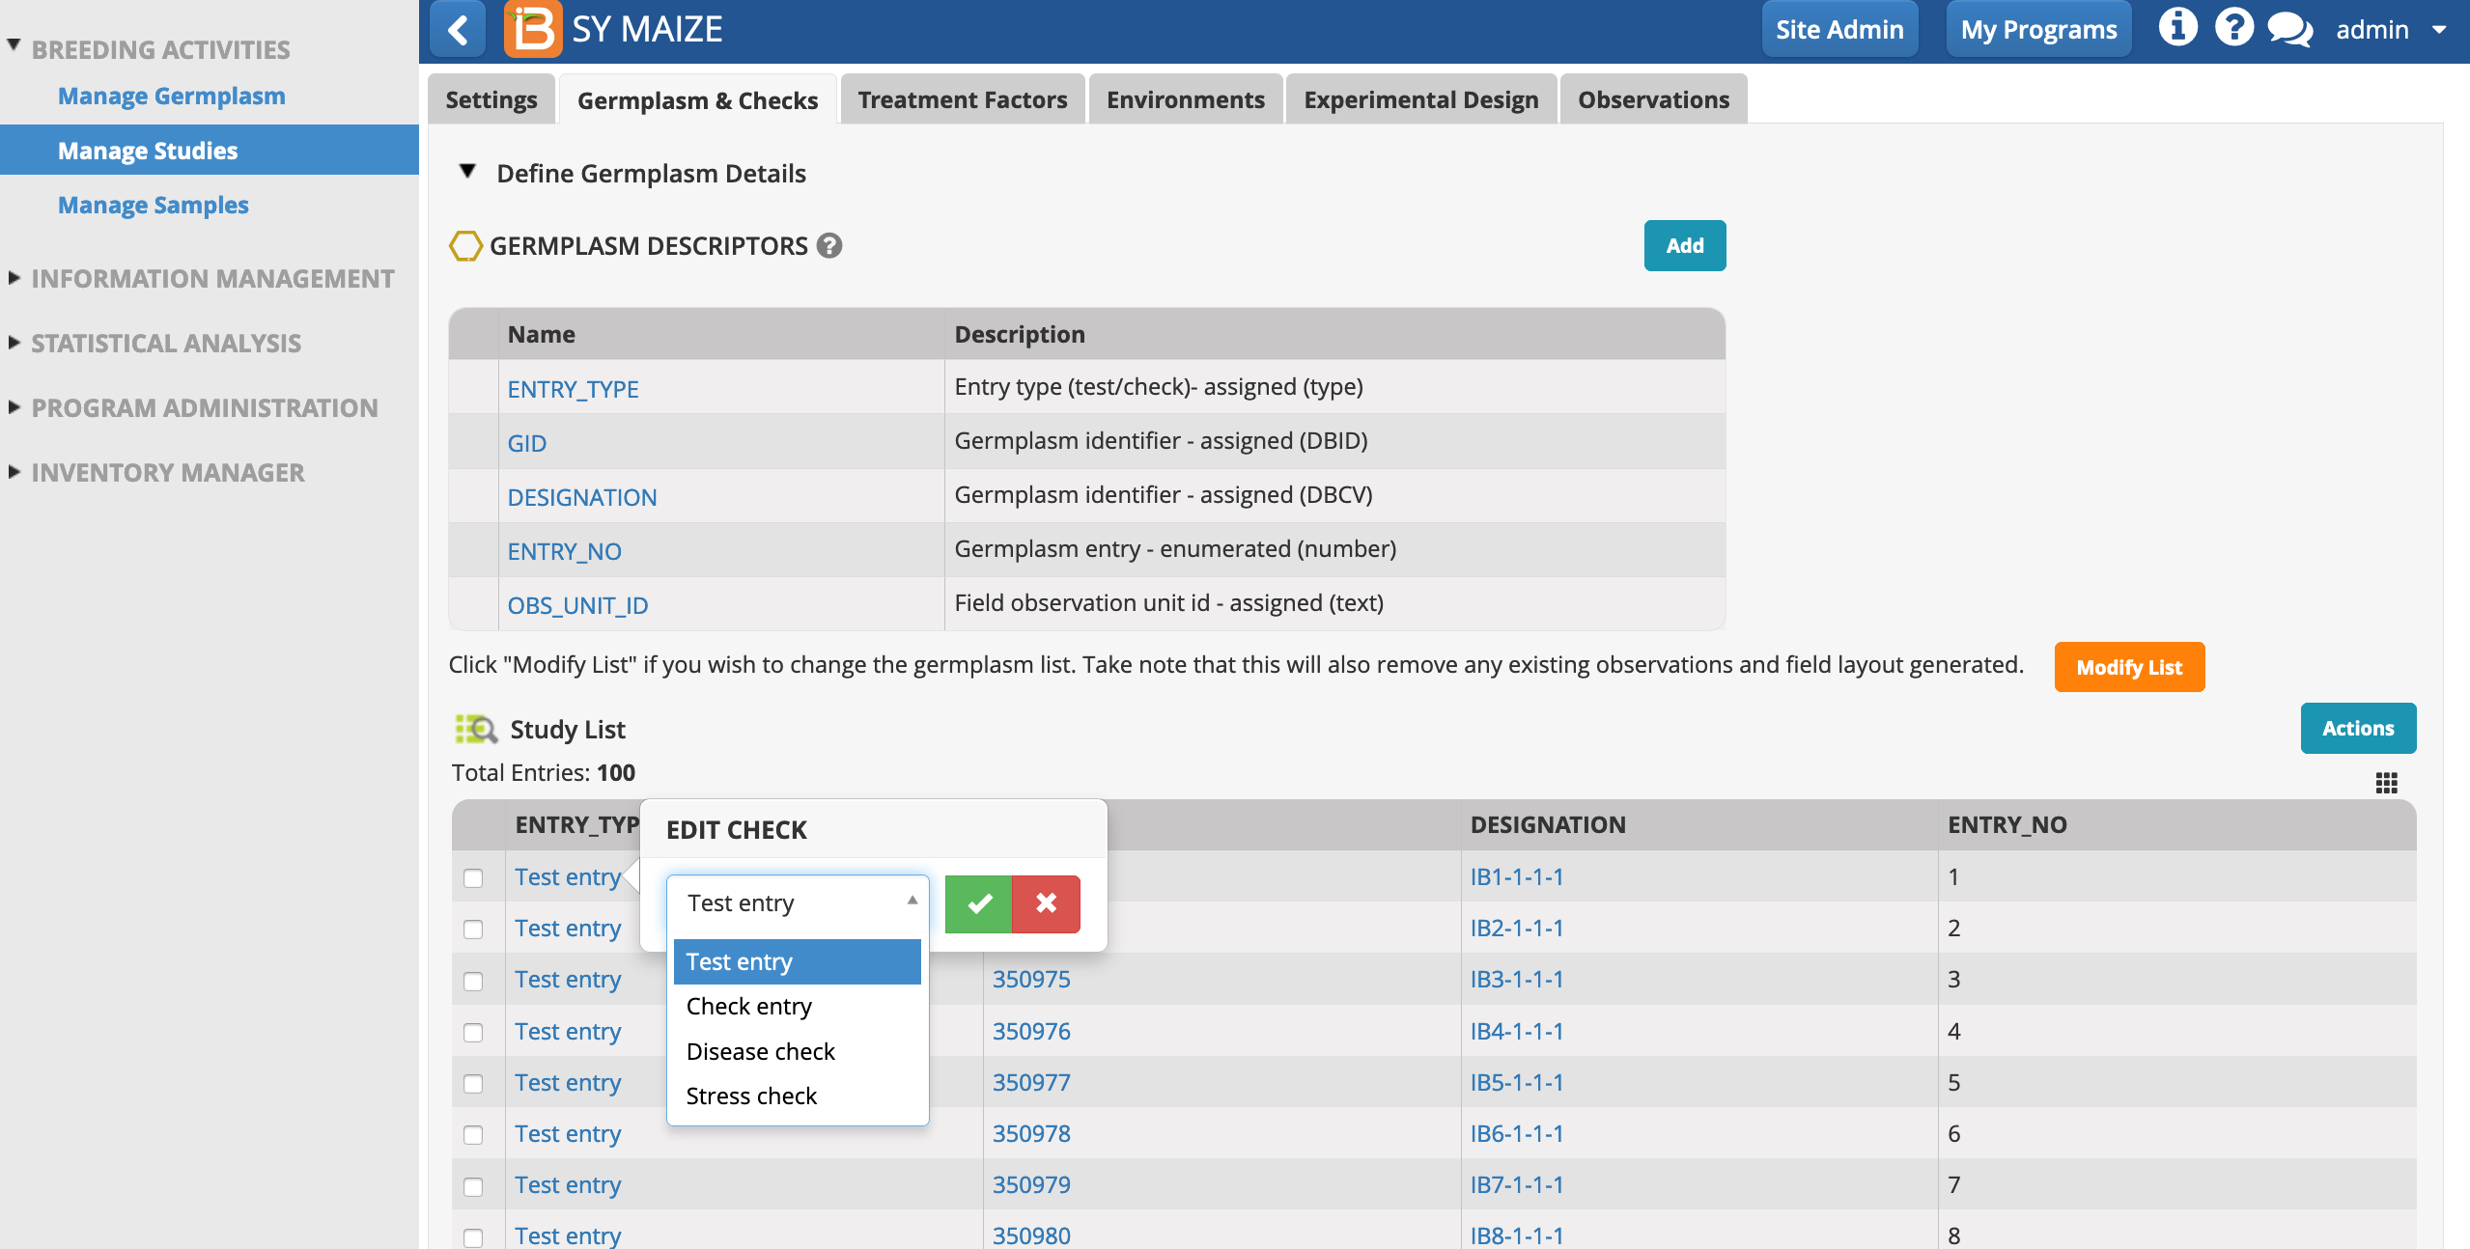Check the checkbox for entry IB2-1-1-1
This screenshot has width=2470, height=1249.
[x=473, y=930]
